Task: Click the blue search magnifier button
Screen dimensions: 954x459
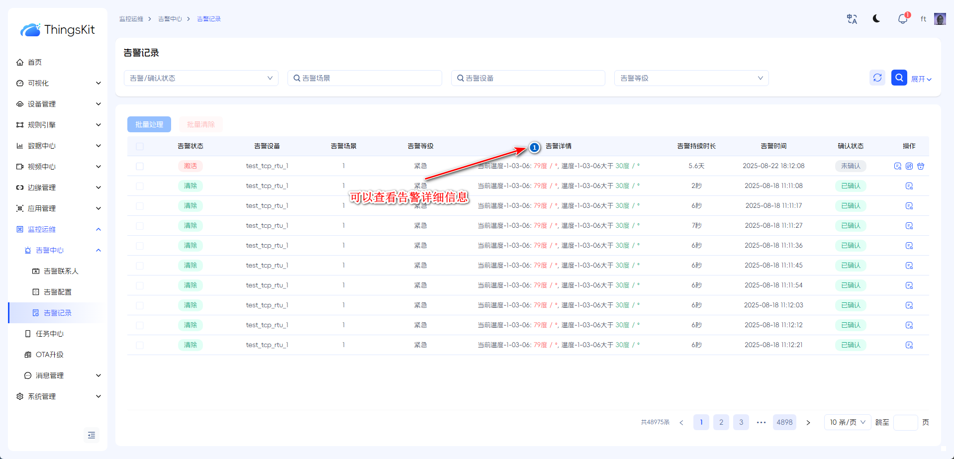Action: 899,78
